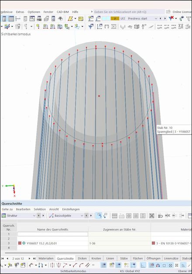The image size is (192, 274).
Task: Switch to the Knoten tab
Action: coord(96,258)
